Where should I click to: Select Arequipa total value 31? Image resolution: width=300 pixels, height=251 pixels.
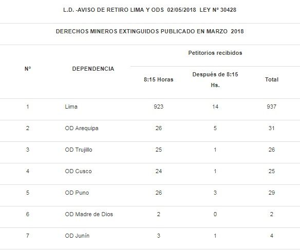click(x=272, y=128)
